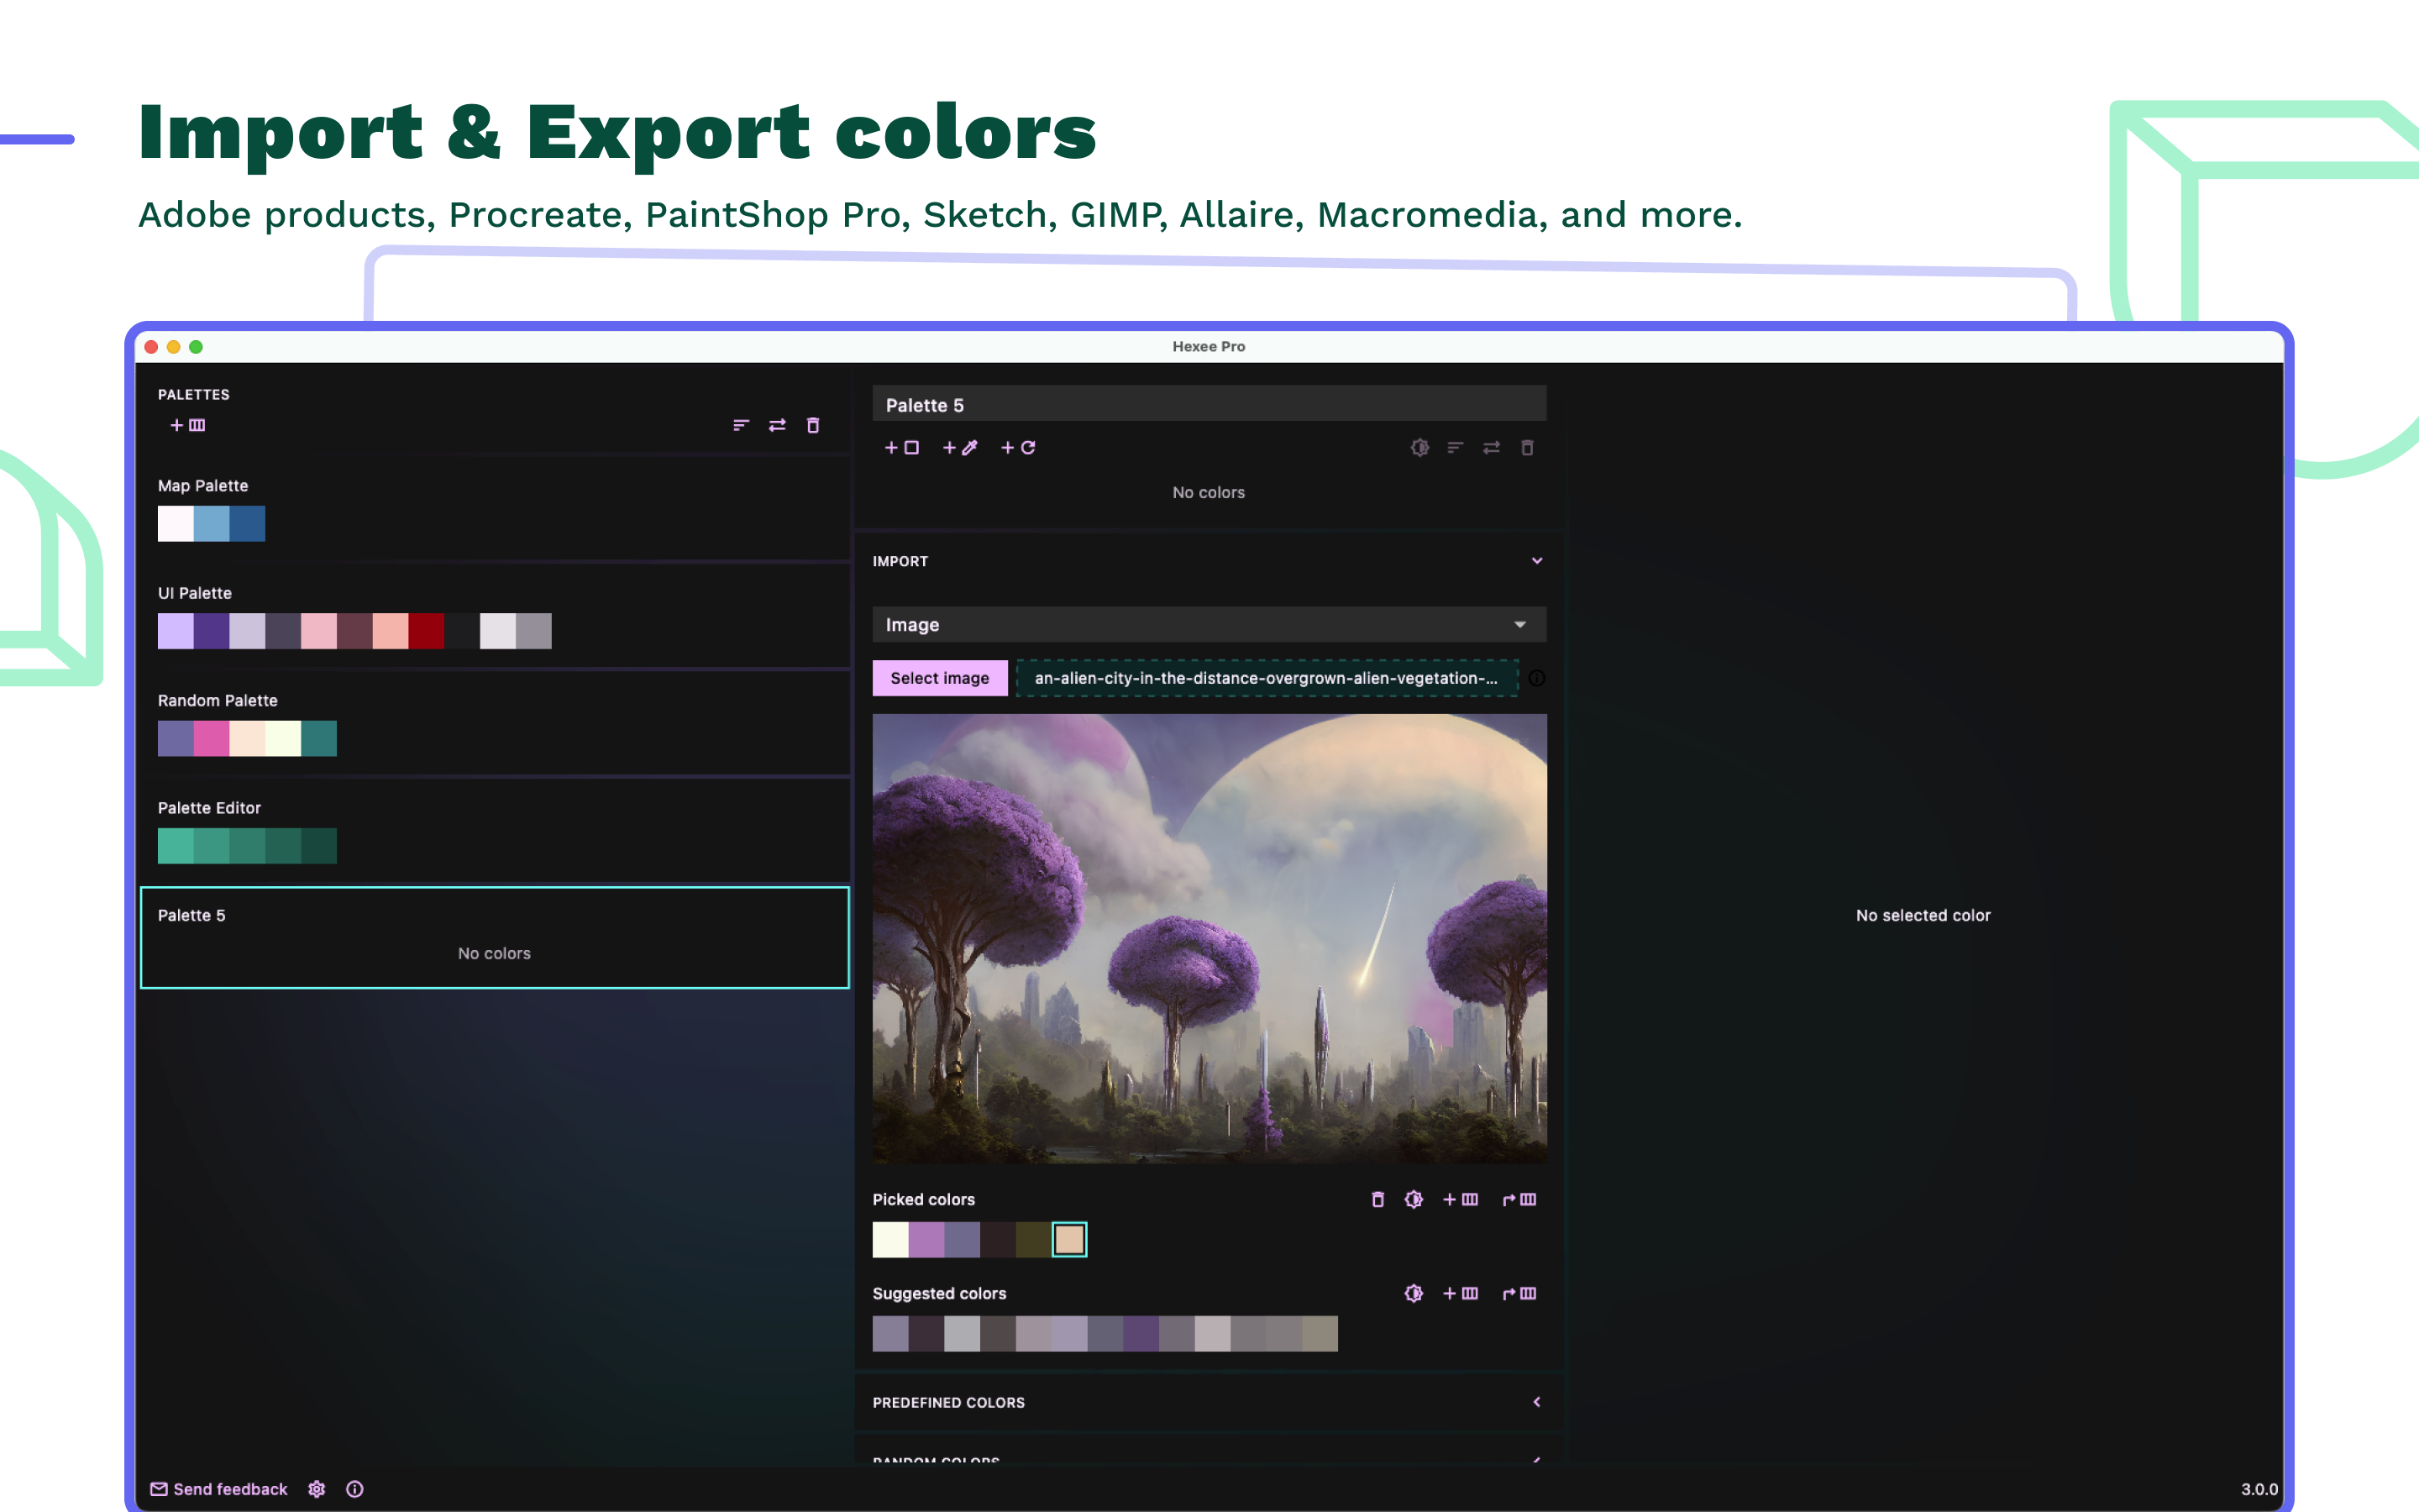This screenshot has width=2419, height=1512.
Task: Pick a color from the alien landscape image
Action: coord(1209,938)
